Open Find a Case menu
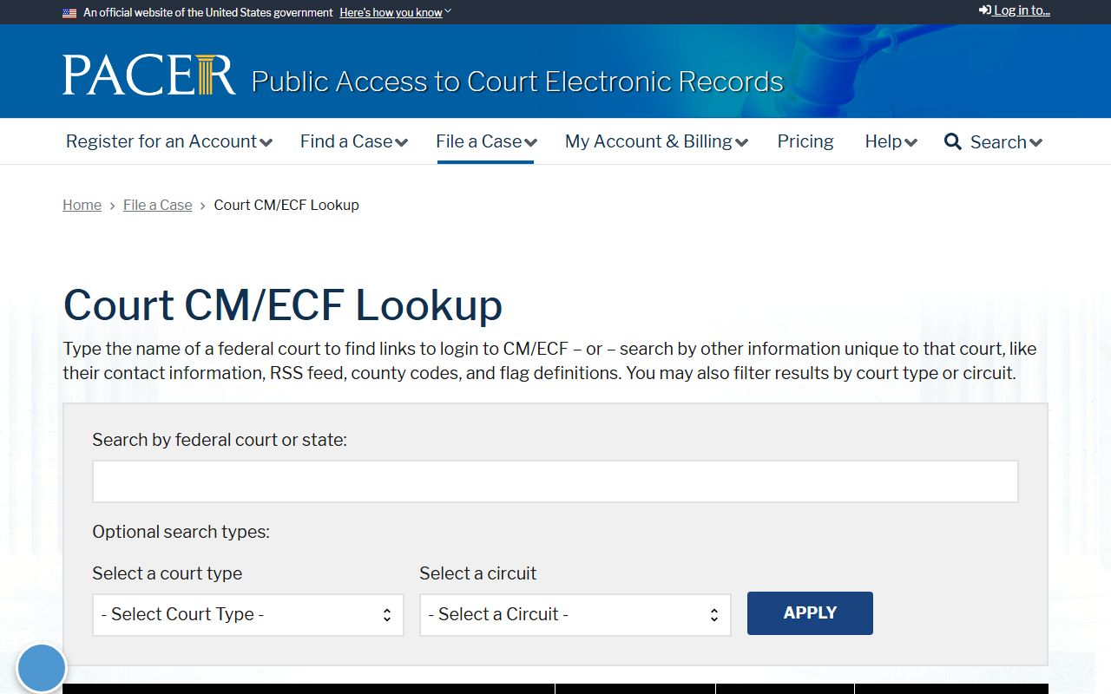 354,141
